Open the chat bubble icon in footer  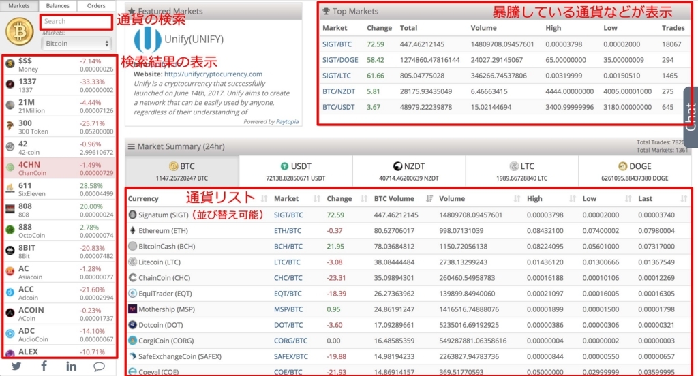click(99, 366)
